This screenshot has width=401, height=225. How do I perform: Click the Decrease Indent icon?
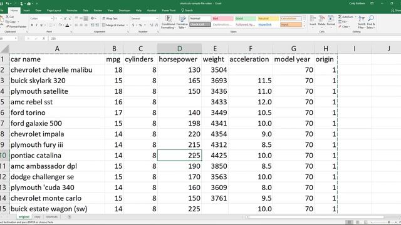tap(92, 25)
